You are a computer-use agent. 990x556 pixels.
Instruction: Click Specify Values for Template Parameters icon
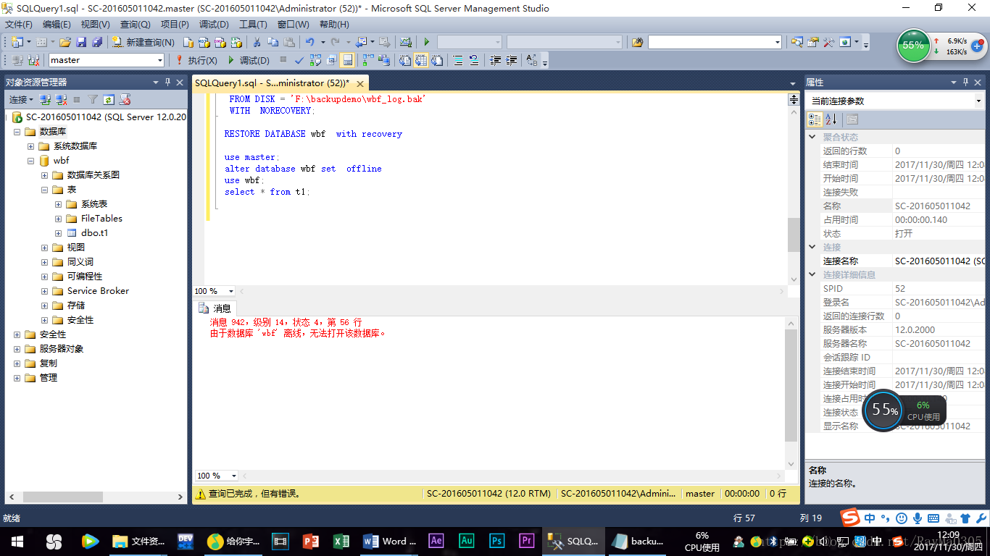coord(532,60)
